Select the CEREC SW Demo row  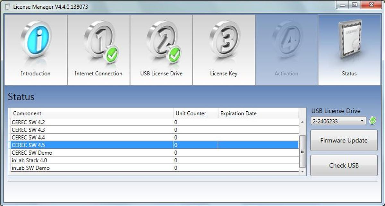tap(155, 153)
